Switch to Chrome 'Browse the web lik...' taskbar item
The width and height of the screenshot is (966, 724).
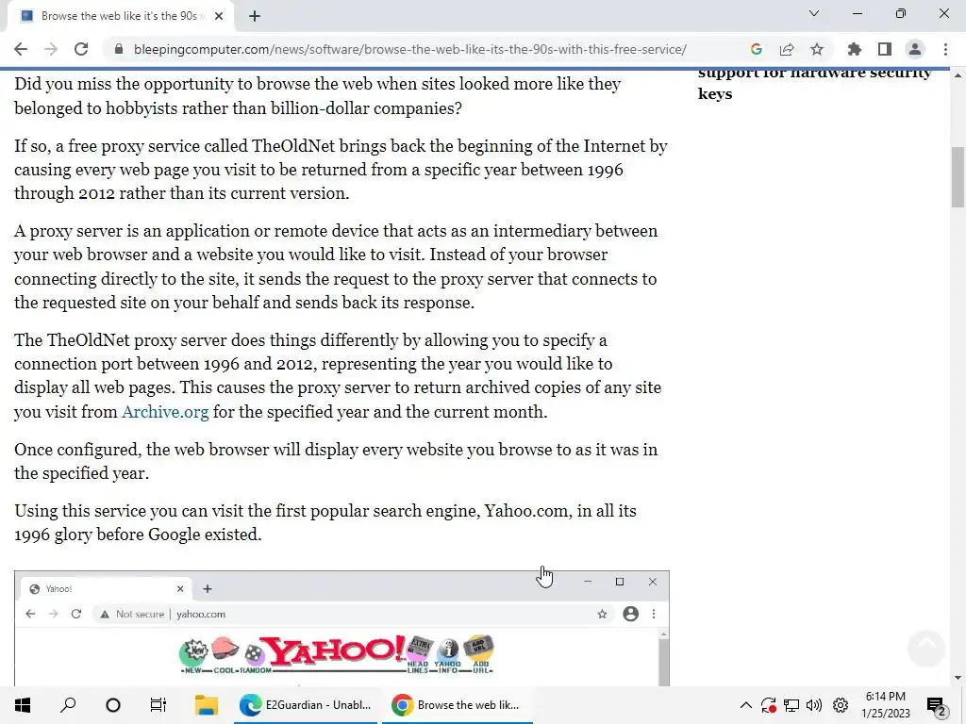(458, 705)
